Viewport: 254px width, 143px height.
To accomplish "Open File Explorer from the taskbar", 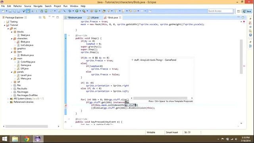I will (15, 139).
